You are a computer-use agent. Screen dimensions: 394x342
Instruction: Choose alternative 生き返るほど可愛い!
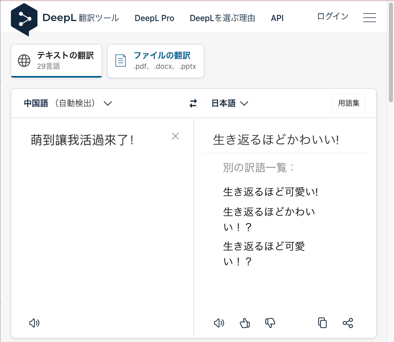click(270, 192)
